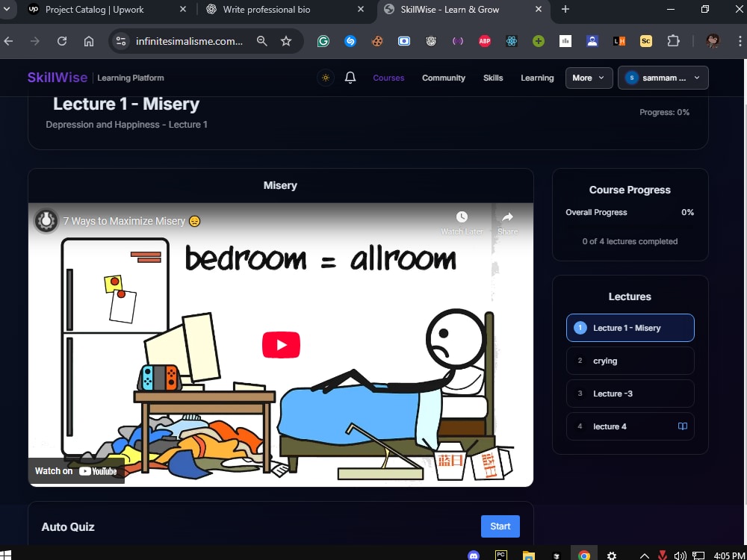Click the Watch on YouTube link

pyautogui.click(x=76, y=471)
